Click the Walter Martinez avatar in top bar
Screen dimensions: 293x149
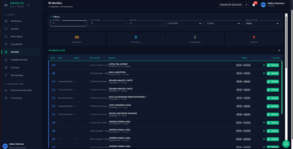[x=263, y=5]
